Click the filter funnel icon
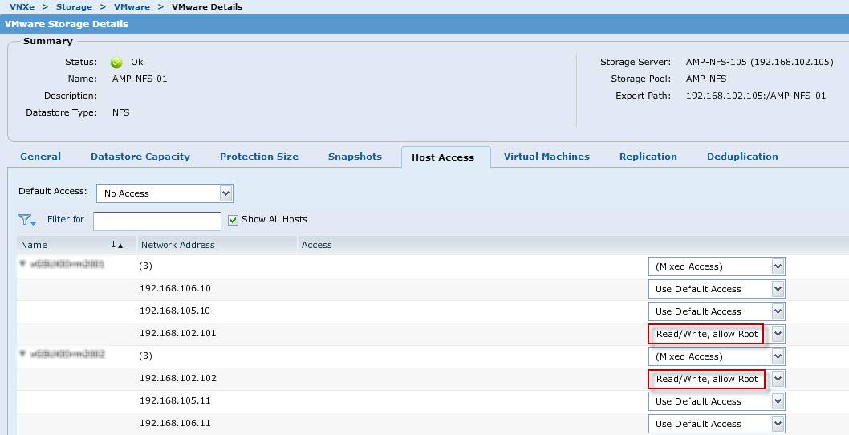This screenshot has width=849, height=435. [26, 220]
